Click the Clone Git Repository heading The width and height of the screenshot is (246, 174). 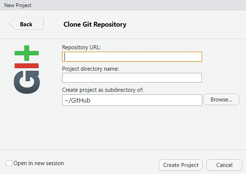95,24
